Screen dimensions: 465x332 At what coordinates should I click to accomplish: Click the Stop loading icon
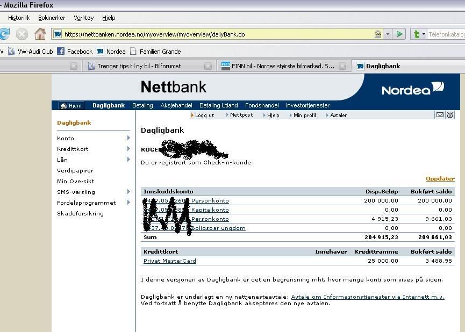tap(22, 34)
